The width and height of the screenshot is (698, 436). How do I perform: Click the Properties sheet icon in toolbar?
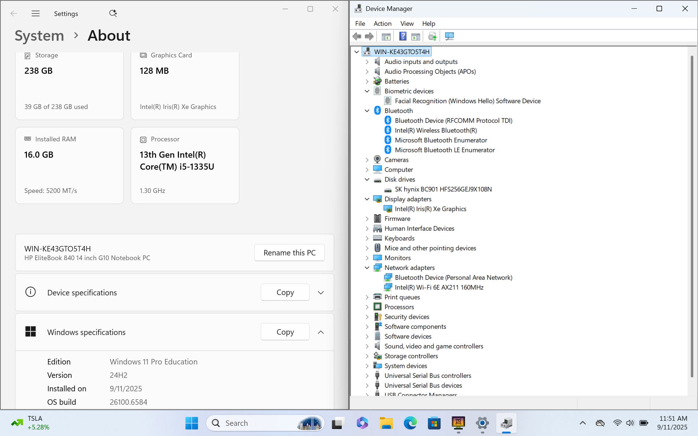416,36
